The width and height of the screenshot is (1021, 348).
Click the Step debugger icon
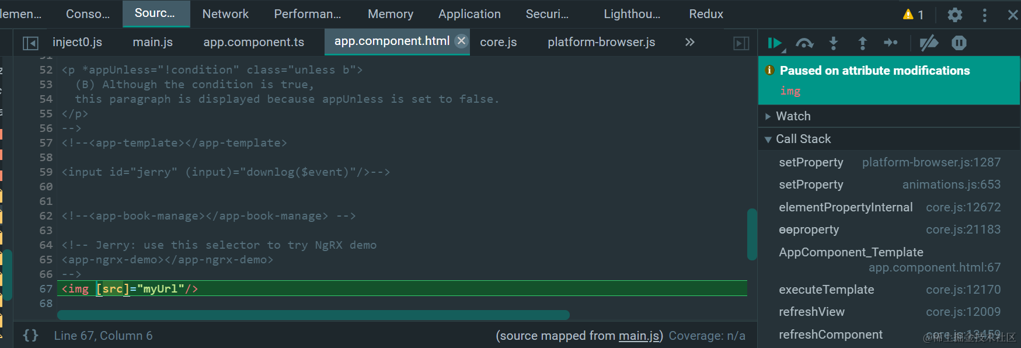[891, 43]
